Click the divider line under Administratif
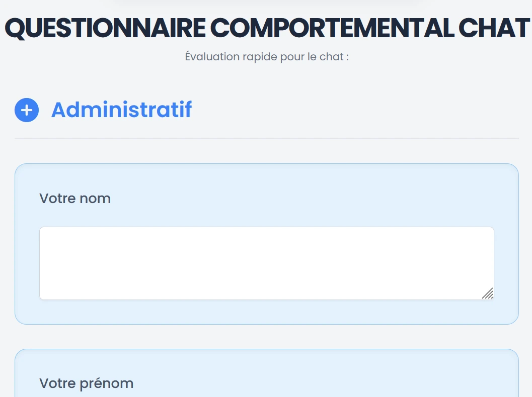The height and width of the screenshot is (397, 532). (266, 138)
